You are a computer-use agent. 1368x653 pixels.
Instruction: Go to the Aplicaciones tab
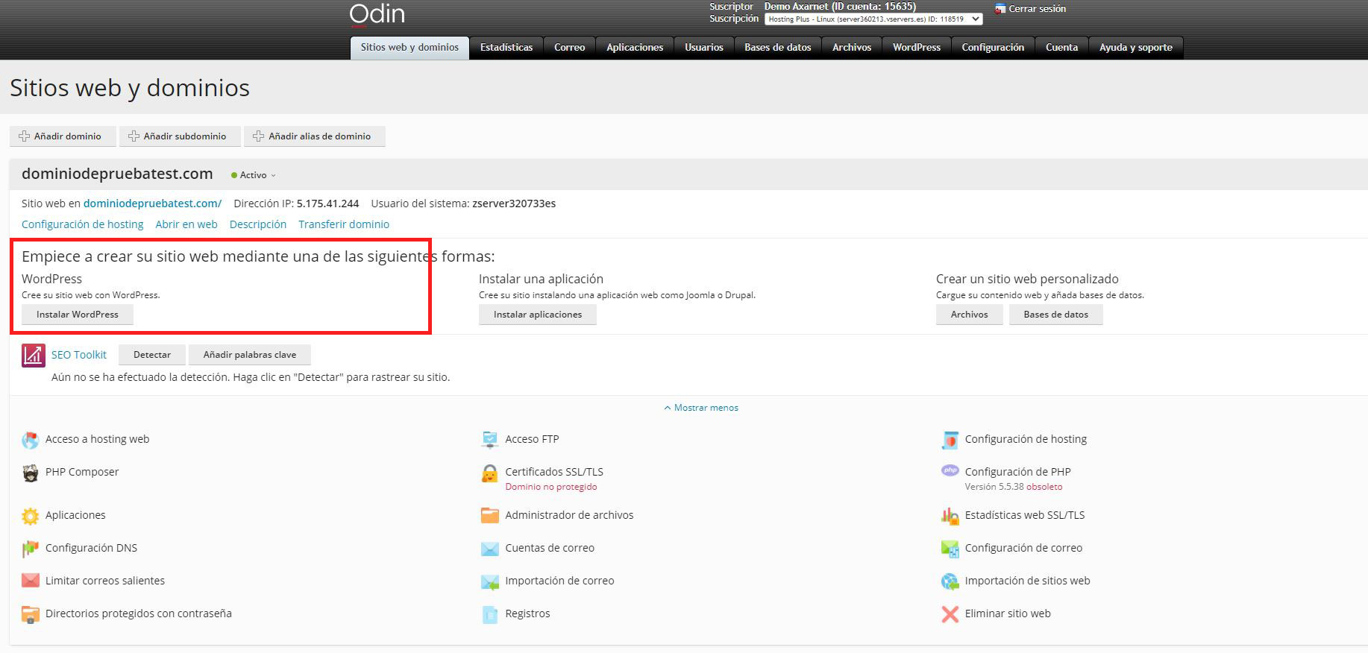[635, 48]
